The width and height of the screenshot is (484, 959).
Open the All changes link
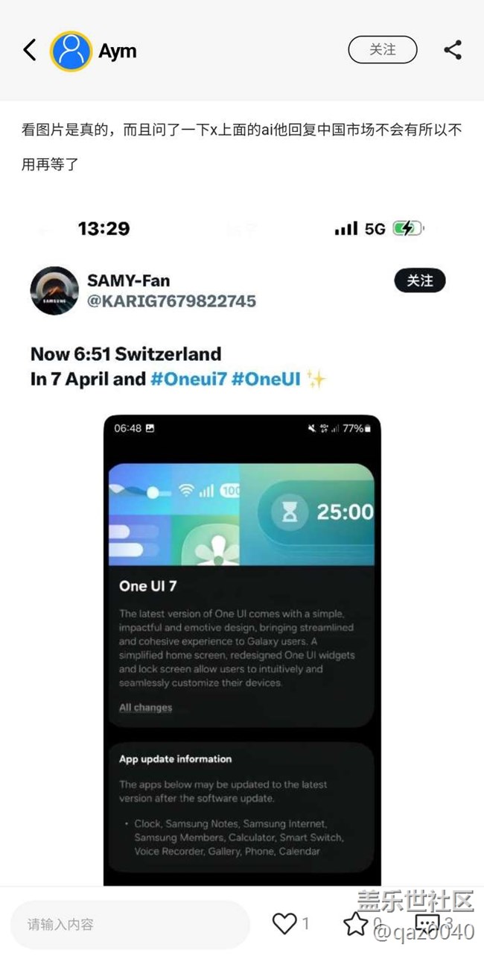click(145, 707)
